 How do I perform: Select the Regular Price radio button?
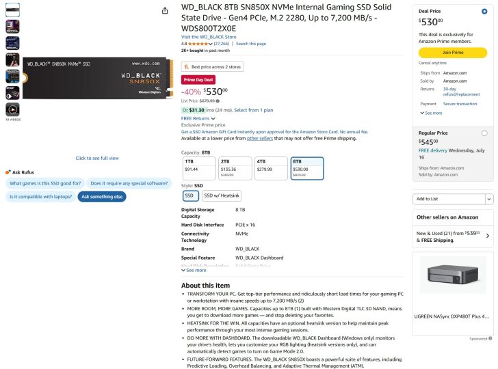484,133
